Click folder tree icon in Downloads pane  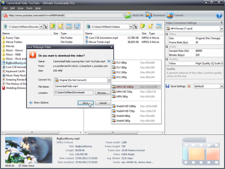pos(46,27)
